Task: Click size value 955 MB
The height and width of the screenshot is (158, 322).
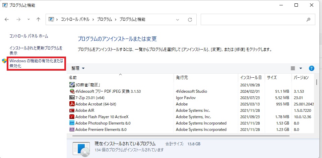Action: (282, 104)
